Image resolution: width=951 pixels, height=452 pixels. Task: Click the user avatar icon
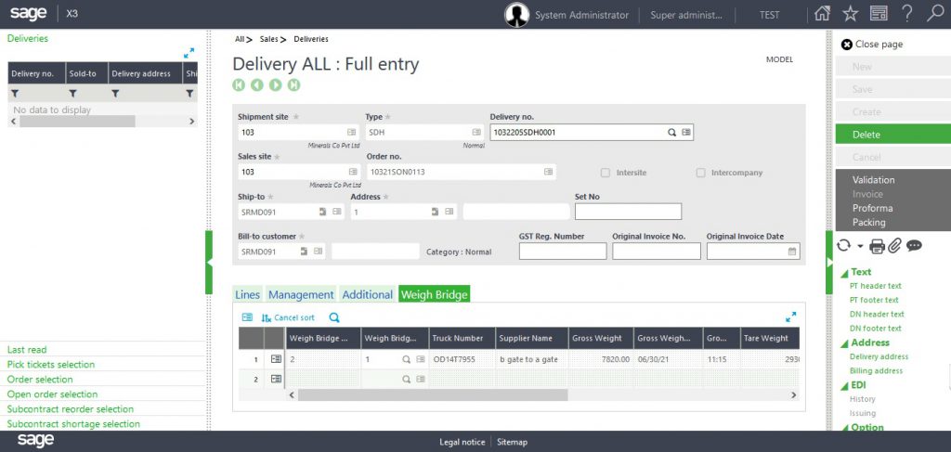(x=516, y=15)
